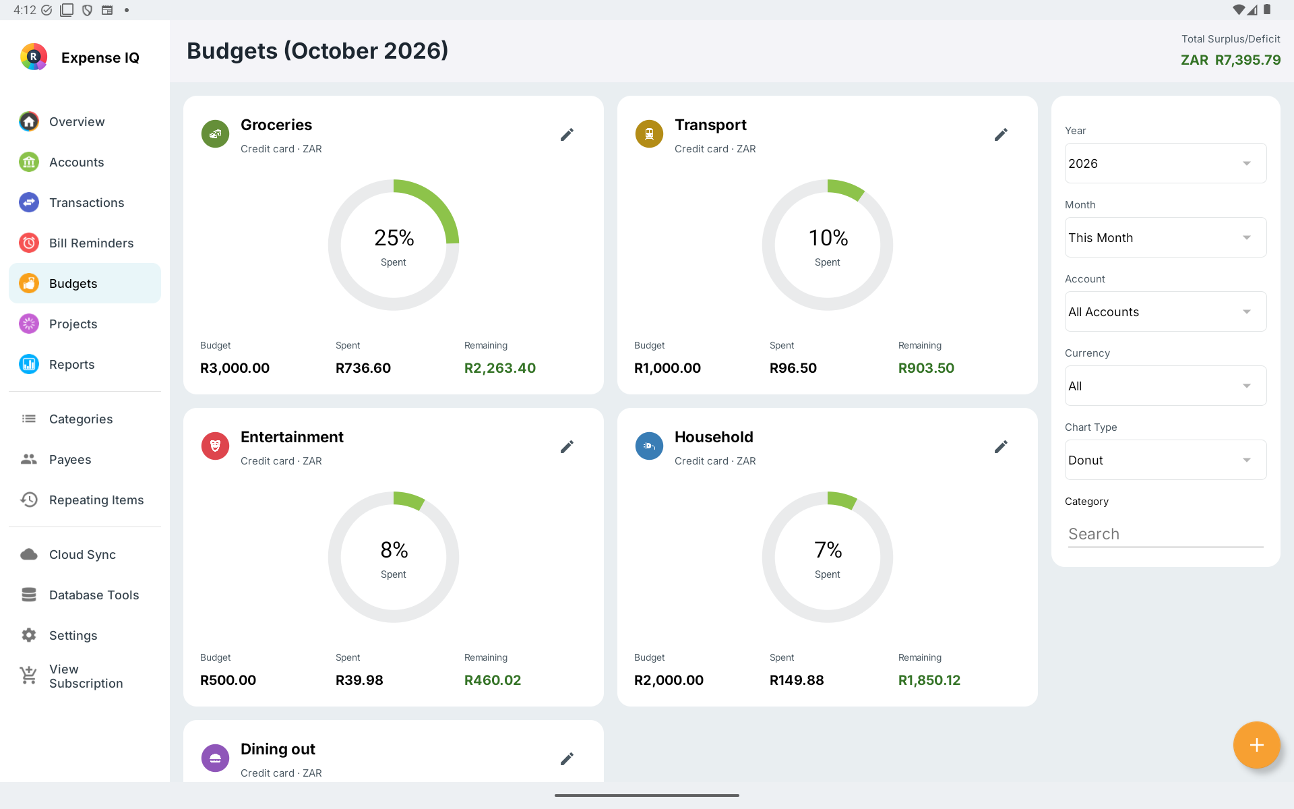
Task: Click the Groceries category icon
Action: coord(216,134)
